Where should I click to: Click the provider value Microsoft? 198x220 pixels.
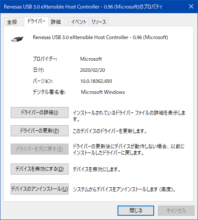tap(91, 59)
